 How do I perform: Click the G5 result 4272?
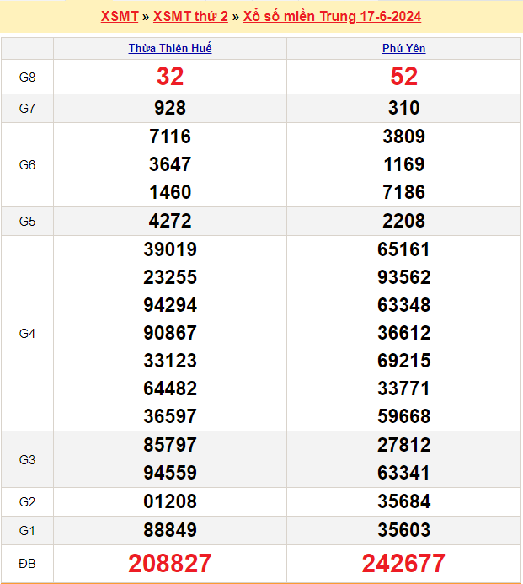170,221
